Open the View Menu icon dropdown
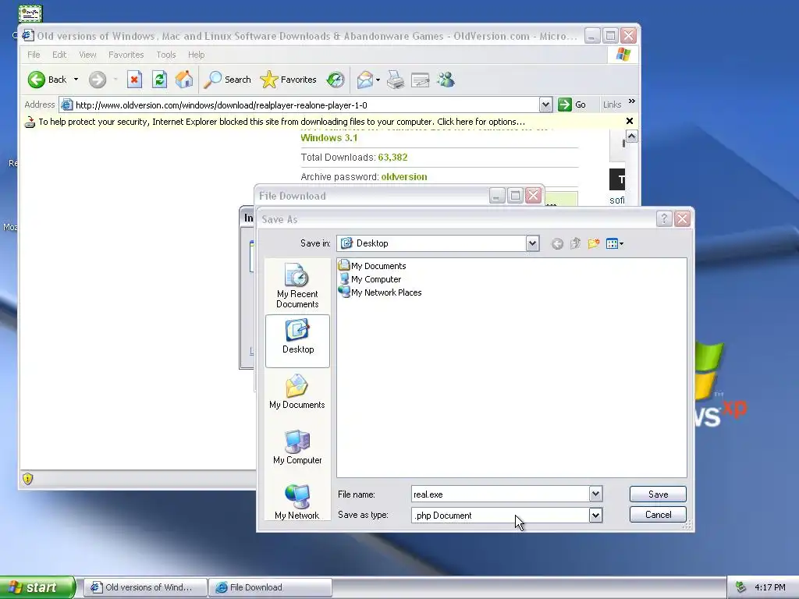The width and height of the screenshot is (799, 599). click(615, 243)
